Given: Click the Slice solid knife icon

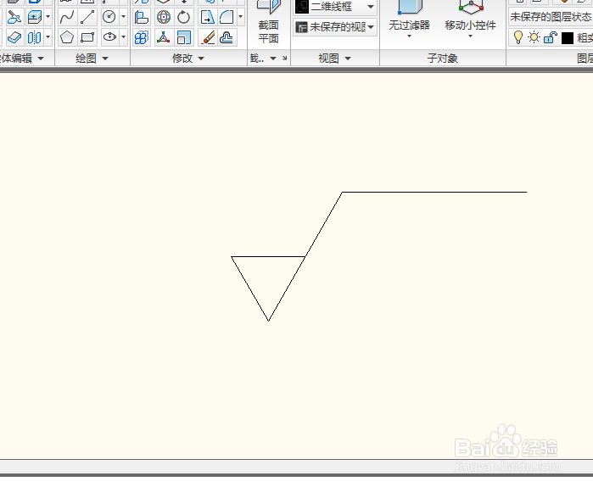Looking at the screenshot, I should pyautogui.click(x=14, y=17).
